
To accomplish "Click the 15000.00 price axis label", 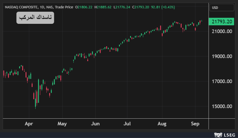I will pyautogui.click(x=222, y=106).
